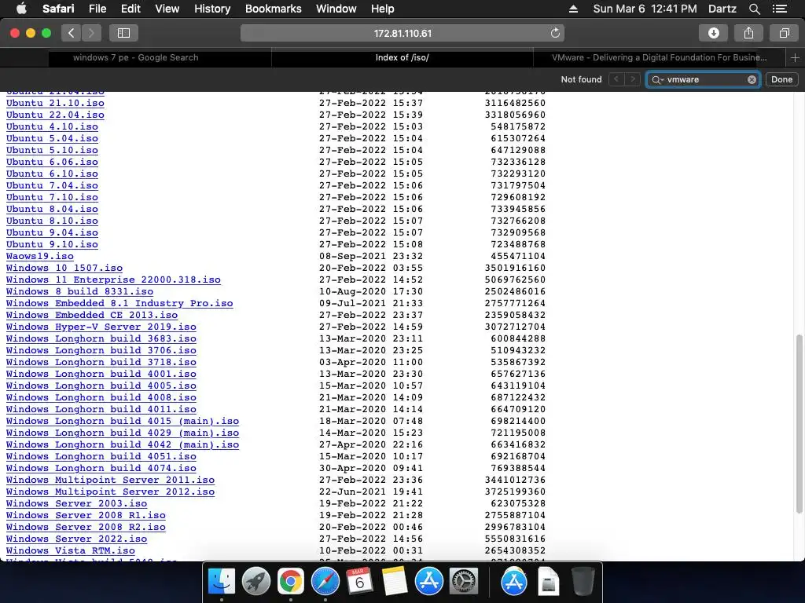The width and height of the screenshot is (805, 603).
Task: Open Waows19.iso link
Action: 39,256
